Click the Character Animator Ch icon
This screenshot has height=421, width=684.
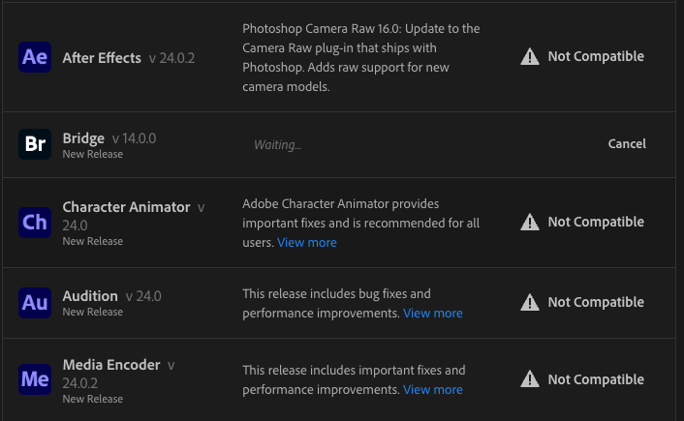pos(35,223)
